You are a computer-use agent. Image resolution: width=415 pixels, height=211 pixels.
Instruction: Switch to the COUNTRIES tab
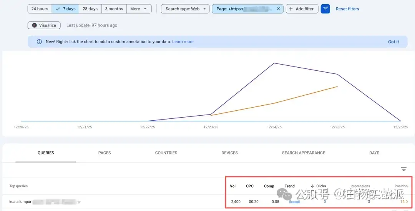pos(166,153)
